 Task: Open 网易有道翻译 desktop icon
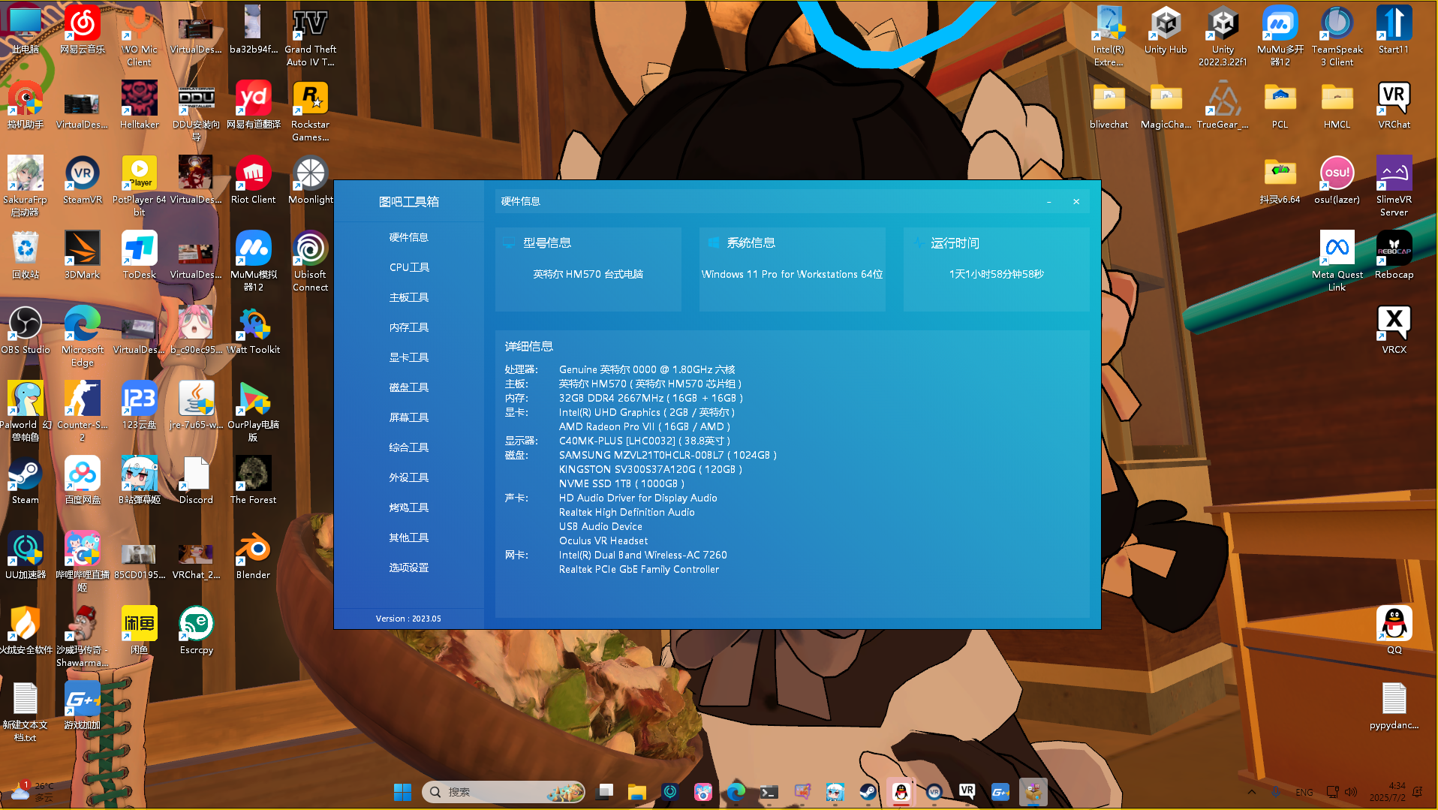click(x=254, y=105)
